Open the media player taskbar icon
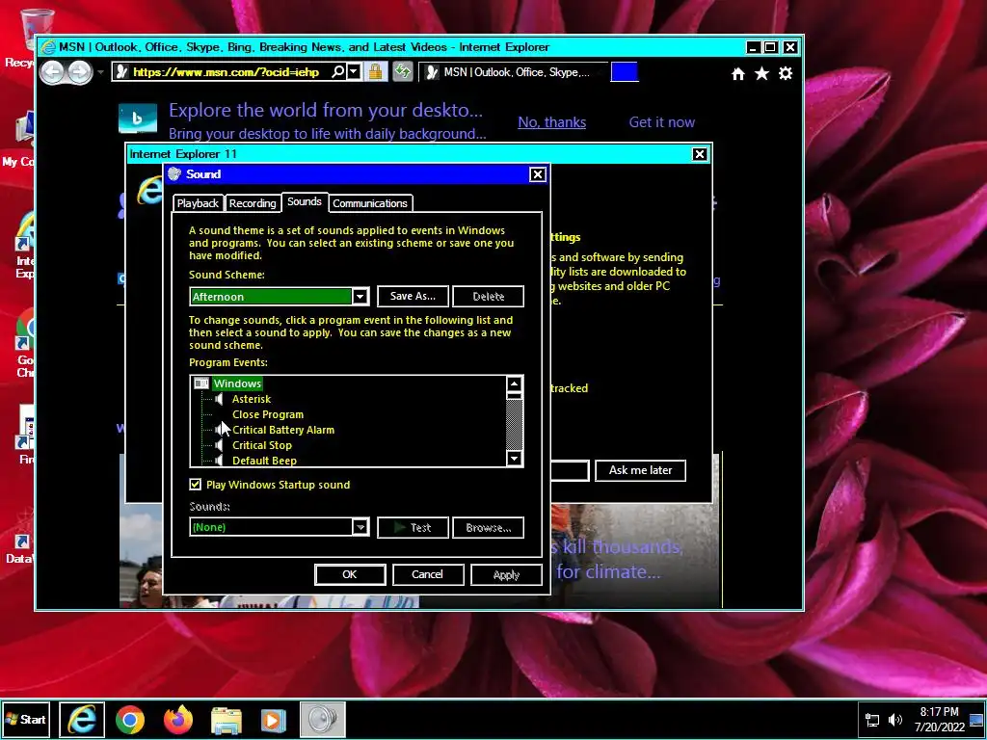The width and height of the screenshot is (987, 740). tap(274, 720)
